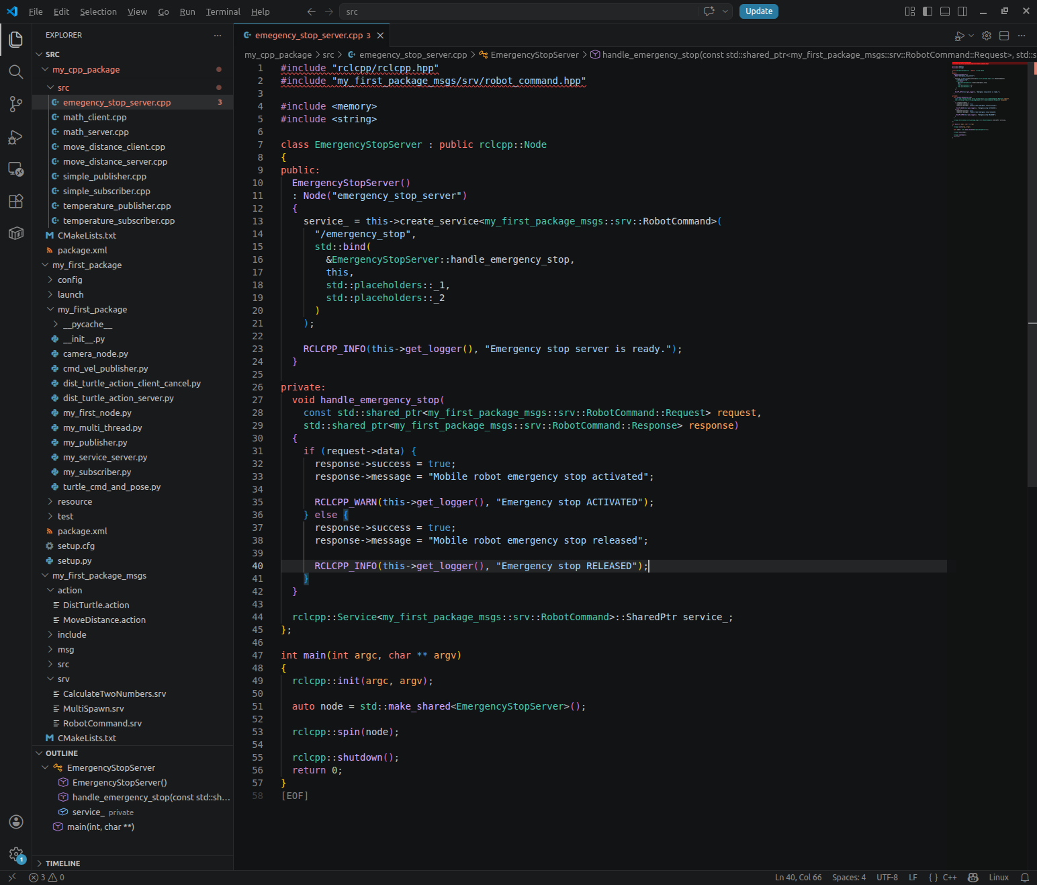Expand the config folder
Viewport: 1037px width, 885px height.
click(50, 280)
